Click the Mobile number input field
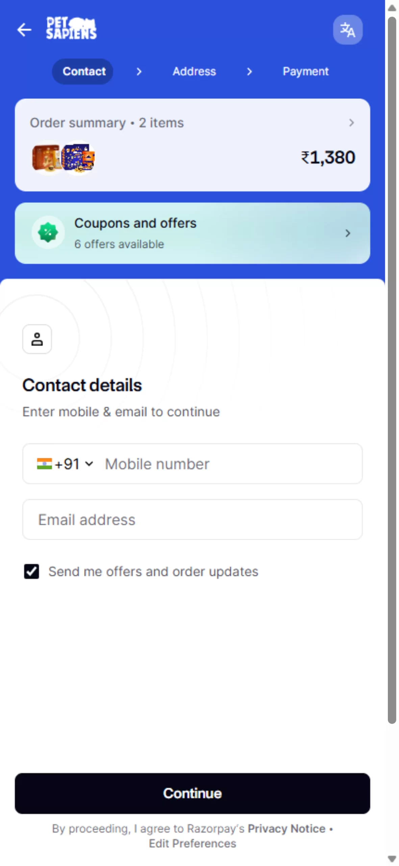This screenshot has height=866, width=399. pyautogui.click(x=230, y=464)
